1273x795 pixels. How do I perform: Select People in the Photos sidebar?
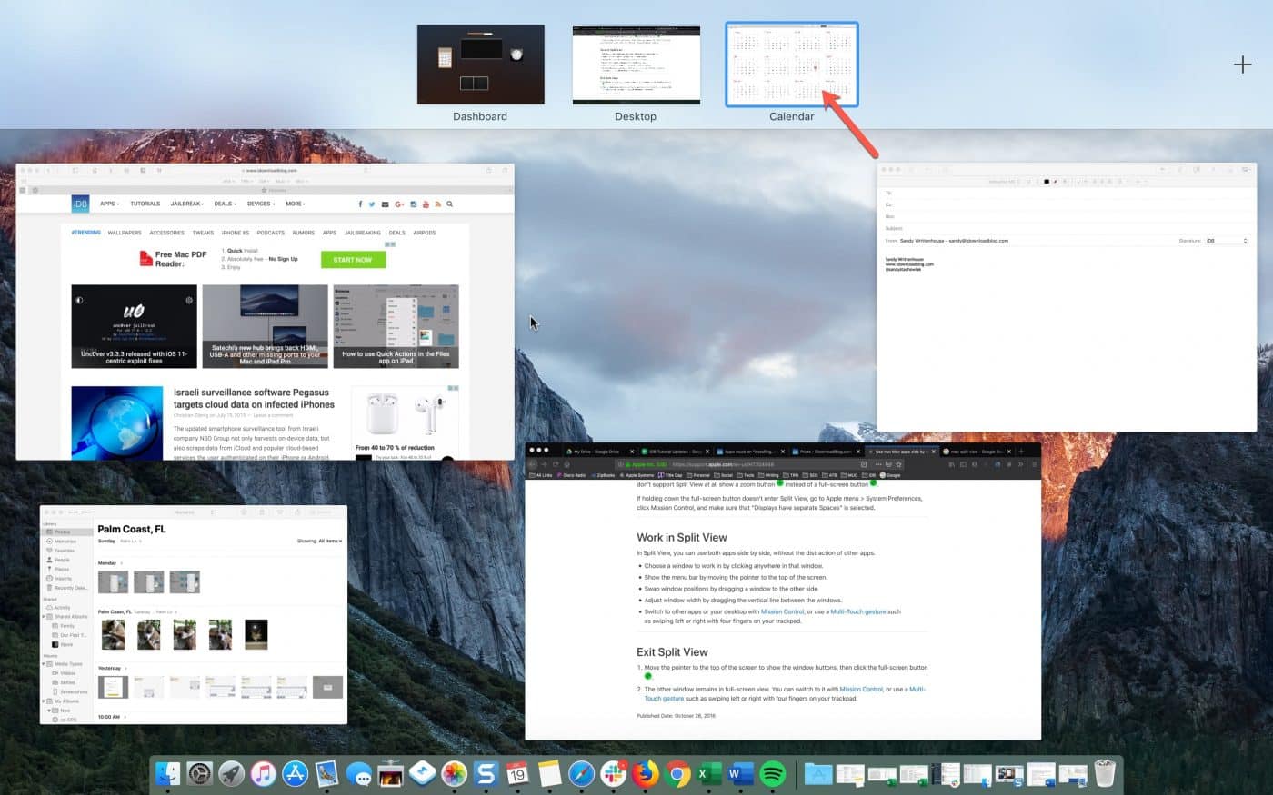pyautogui.click(x=63, y=560)
